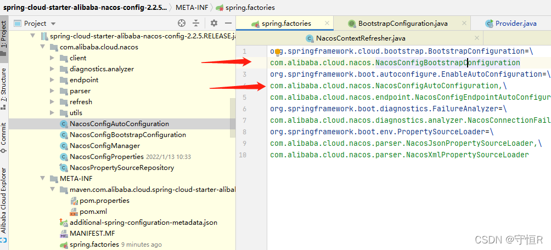This screenshot has height=250, width=551.
Task: Select NacosConfigAutoConfiguration class in tree
Action: click(x=119, y=123)
